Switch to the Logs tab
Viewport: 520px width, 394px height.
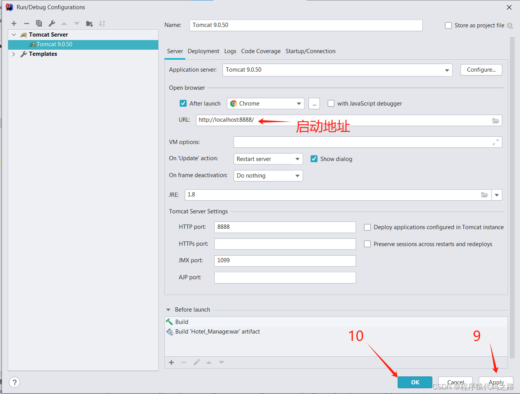click(x=230, y=51)
